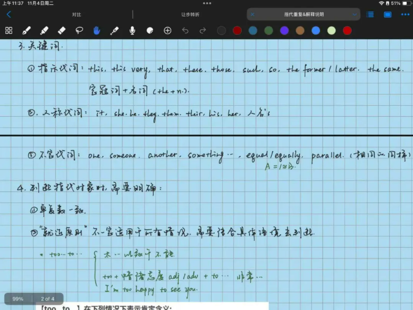Screen dimensions: 413x310
Task: Pick the purple pen color
Action: [x=285, y=30]
